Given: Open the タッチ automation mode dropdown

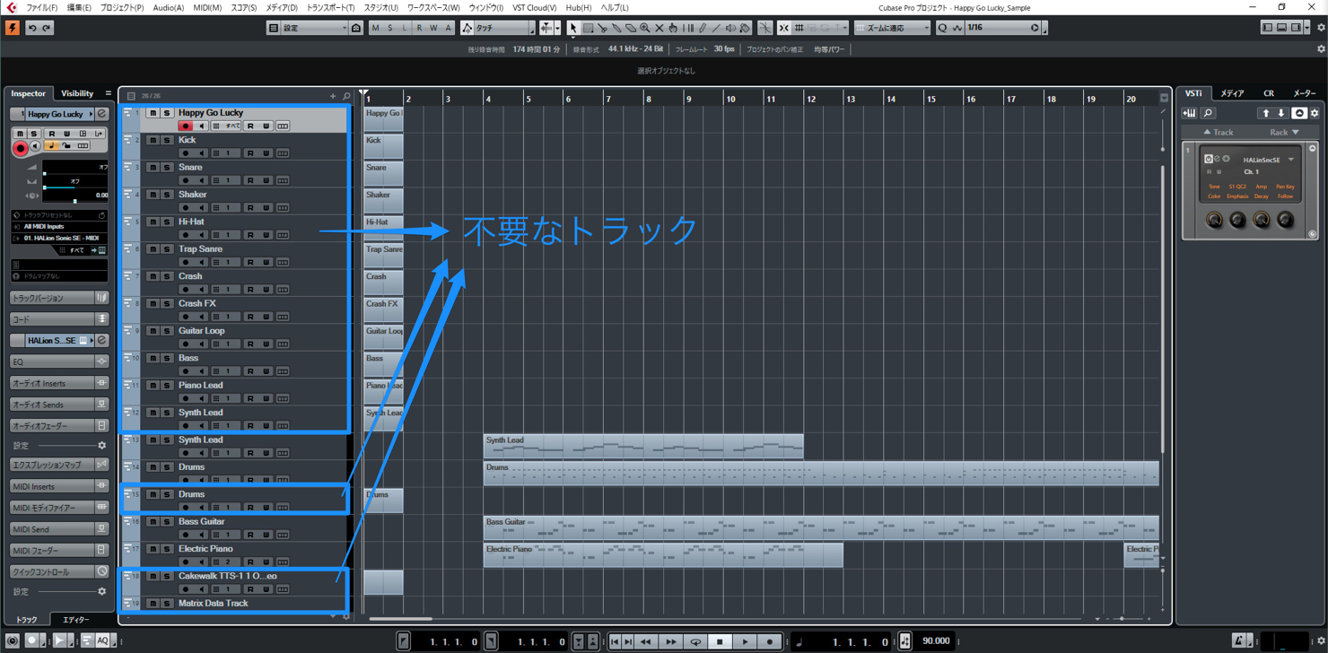Looking at the screenshot, I should tap(503, 28).
